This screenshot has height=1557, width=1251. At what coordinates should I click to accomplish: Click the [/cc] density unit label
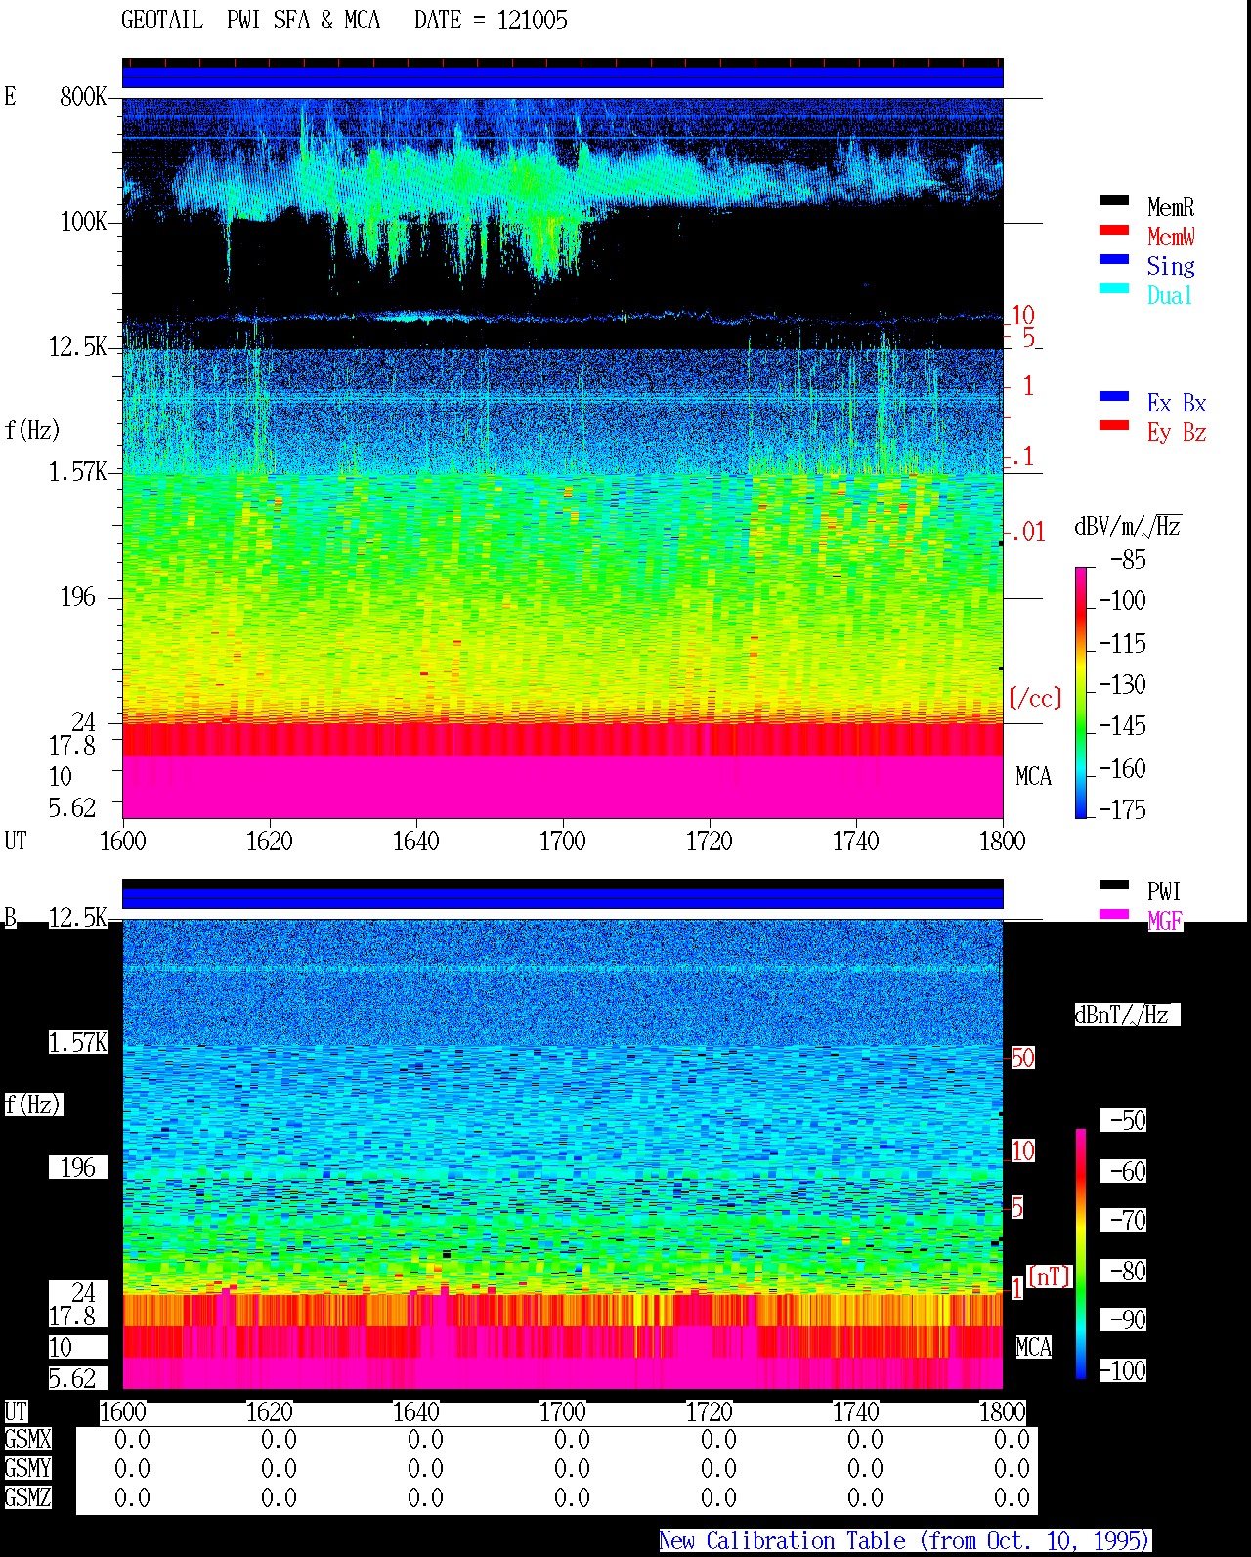1035,698
